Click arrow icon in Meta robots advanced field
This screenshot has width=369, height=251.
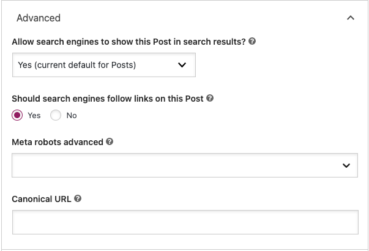pos(346,165)
